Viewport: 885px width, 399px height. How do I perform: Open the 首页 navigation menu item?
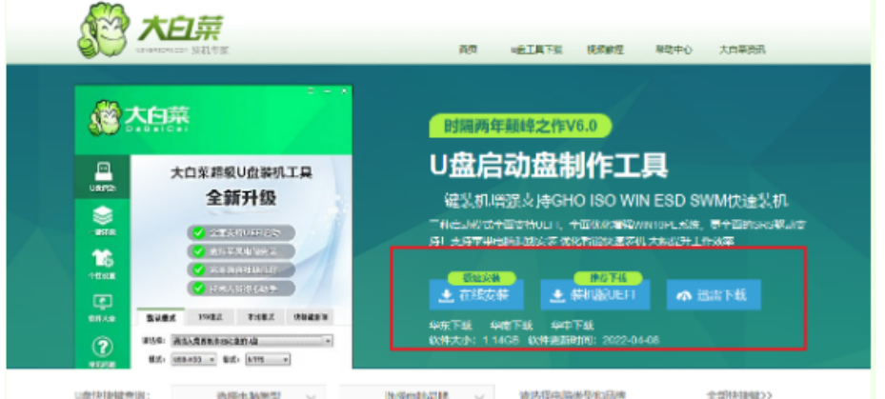point(467,50)
